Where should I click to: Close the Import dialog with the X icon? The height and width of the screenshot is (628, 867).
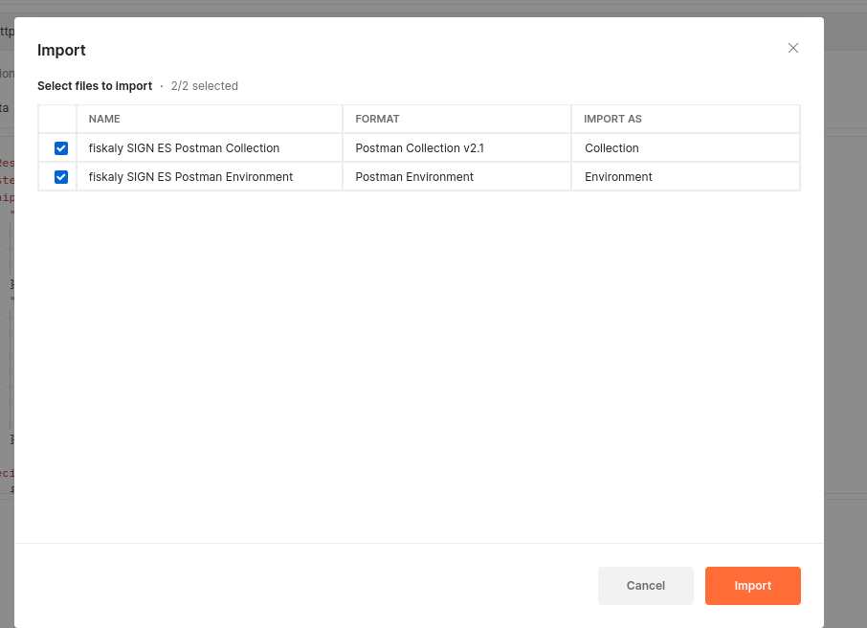[792, 48]
